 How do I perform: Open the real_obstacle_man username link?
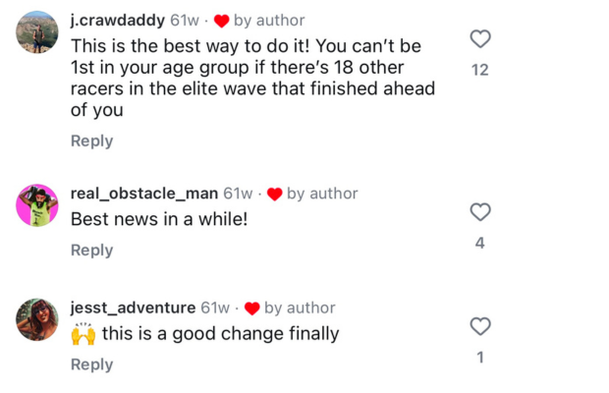click(144, 194)
